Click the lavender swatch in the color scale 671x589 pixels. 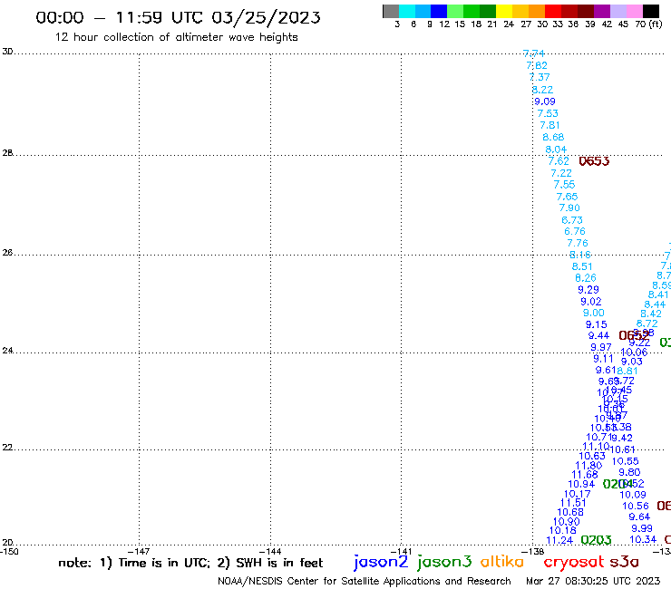click(618, 11)
